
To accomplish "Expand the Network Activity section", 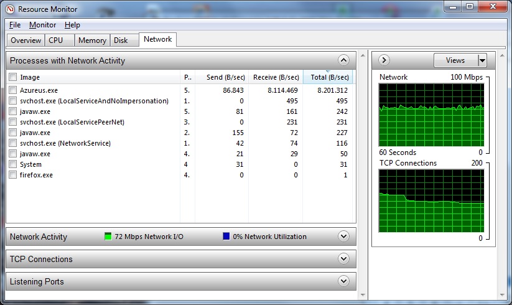I will coord(343,236).
